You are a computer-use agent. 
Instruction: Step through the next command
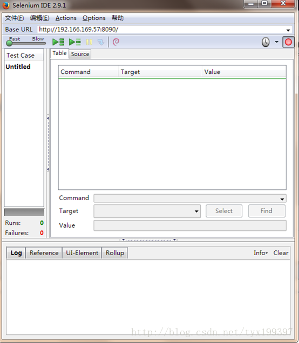click(x=101, y=42)
